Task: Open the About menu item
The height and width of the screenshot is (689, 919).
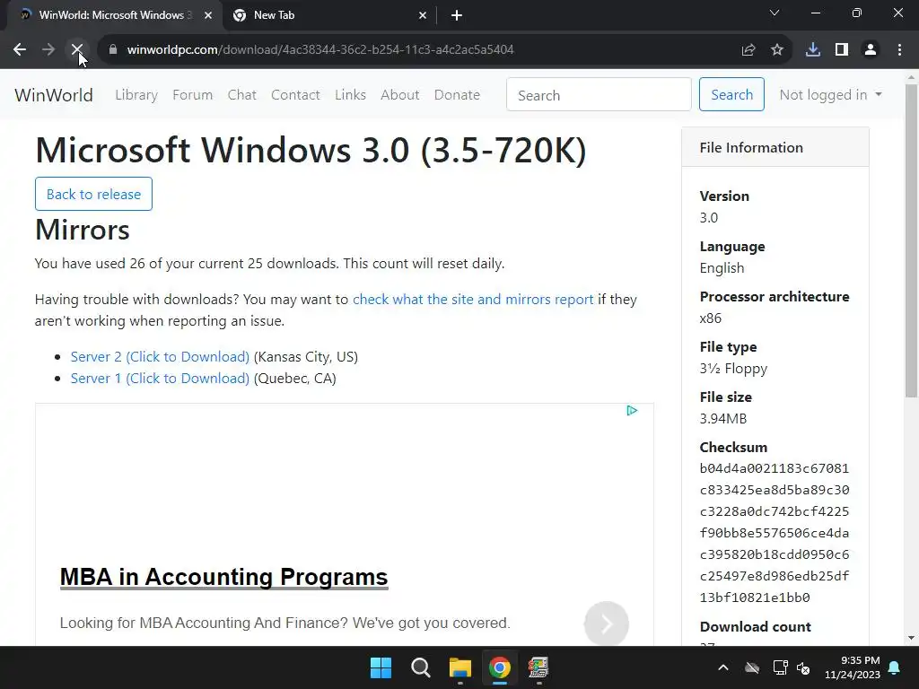Action: (399, 95)
